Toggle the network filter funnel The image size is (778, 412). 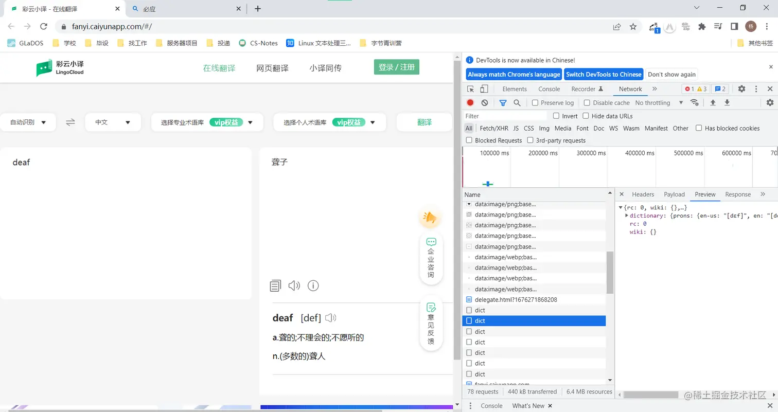[x=503, y=102]
